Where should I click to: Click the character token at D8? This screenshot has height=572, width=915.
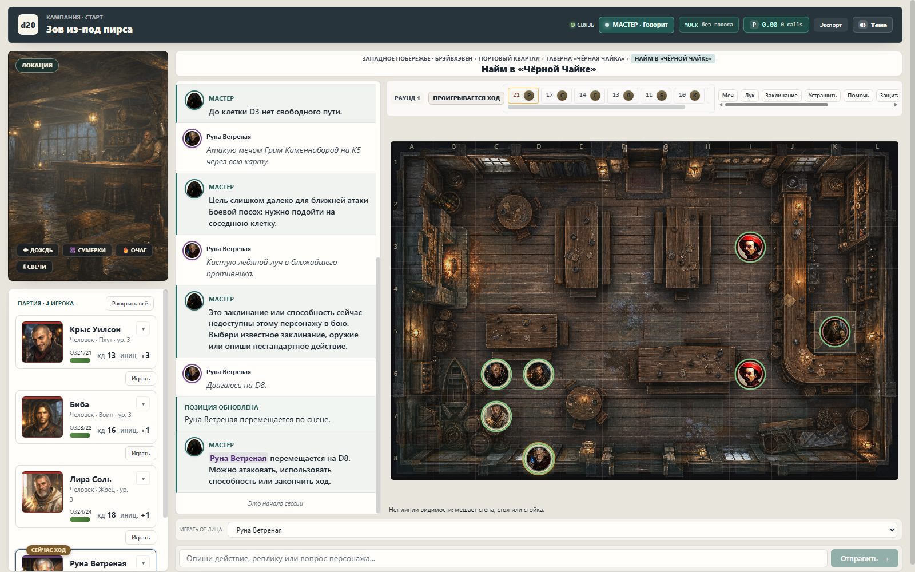(x=538, y=459)
